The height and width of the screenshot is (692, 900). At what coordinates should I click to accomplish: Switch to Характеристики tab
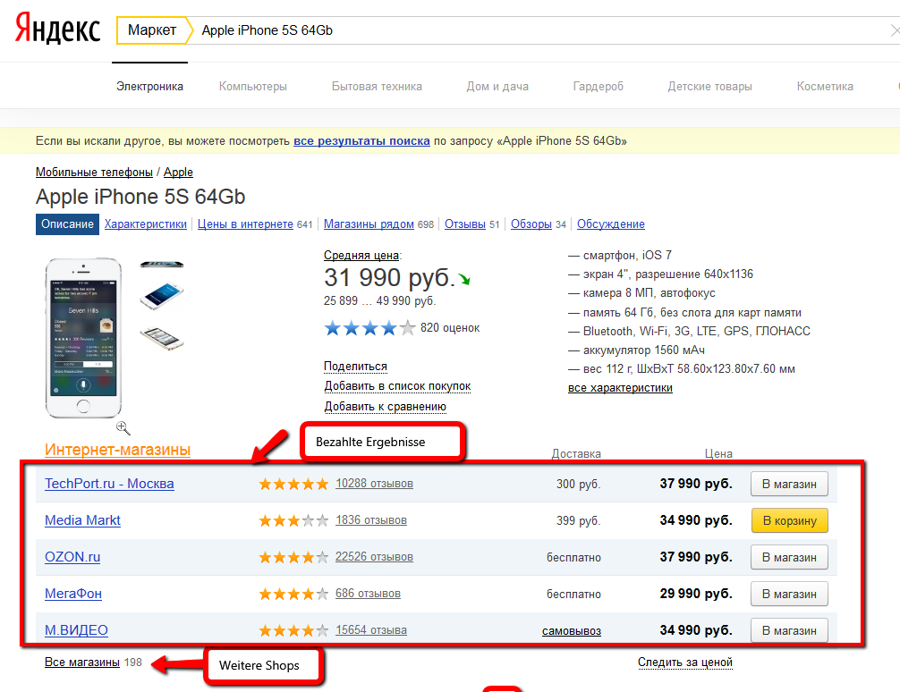[146, 224]
